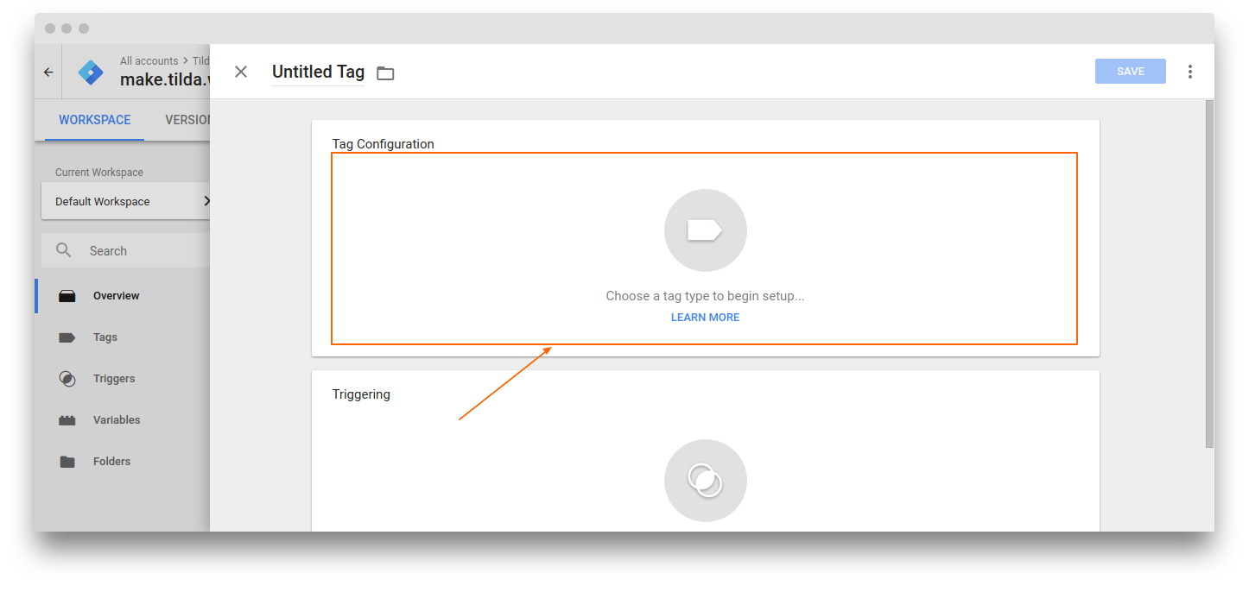The height and width of the screenshot is (592, 1249).
Task: Open the LEARN MORE link
Action: pos(705,317)
